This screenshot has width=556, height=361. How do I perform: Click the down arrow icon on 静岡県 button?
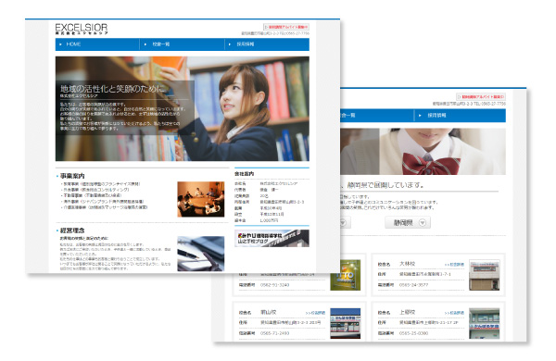[423, 222]
